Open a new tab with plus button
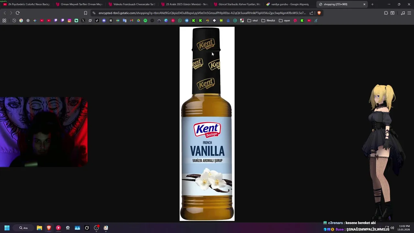 click(372, 4)
